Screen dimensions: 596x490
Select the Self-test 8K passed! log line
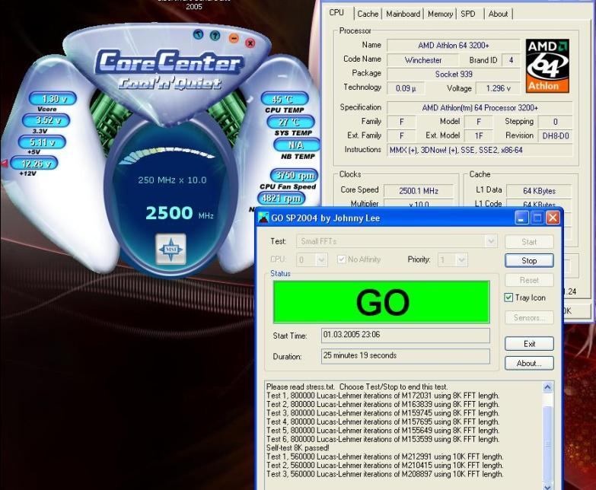tap(298, 448)
